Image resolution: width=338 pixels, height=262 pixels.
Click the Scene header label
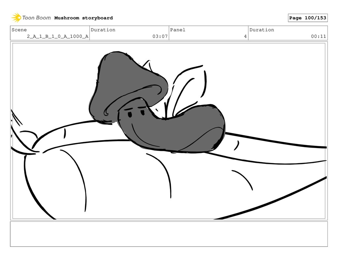pos(19,30)
